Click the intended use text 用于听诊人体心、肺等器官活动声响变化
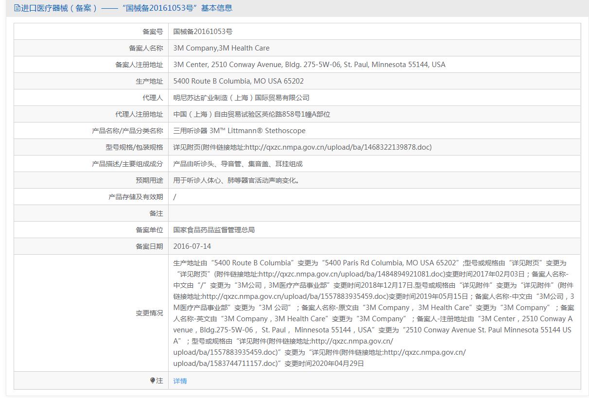589x398 pixels. [x=236, y=180]
